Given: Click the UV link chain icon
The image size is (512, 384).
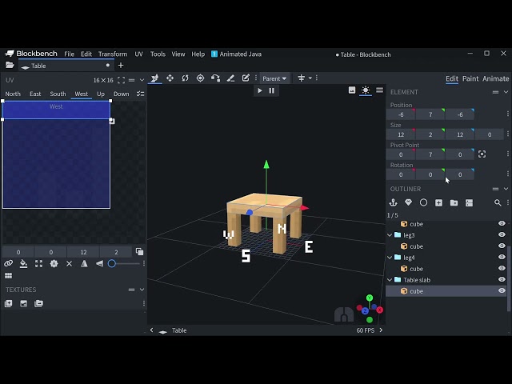Looking at the screenshot, I should coord(8,263).
